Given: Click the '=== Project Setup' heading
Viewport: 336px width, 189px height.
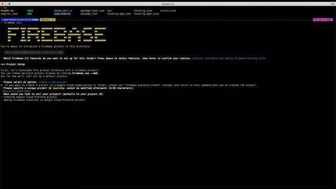Looking at the screenshot, I should 13,64.
